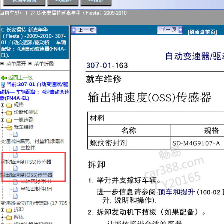Click document icon above 变速器油底壳

coord(15,134)
